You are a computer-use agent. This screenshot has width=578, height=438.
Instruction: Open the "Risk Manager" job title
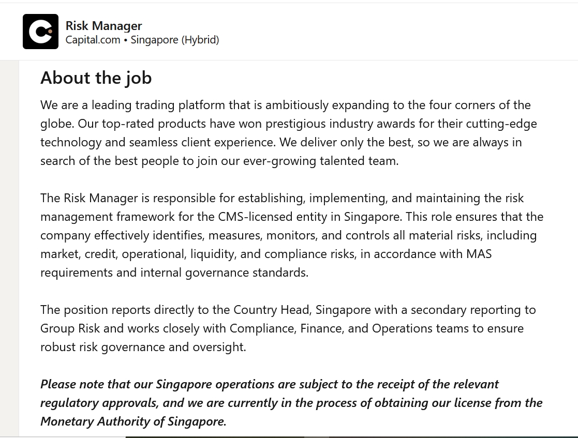(103, 25)
